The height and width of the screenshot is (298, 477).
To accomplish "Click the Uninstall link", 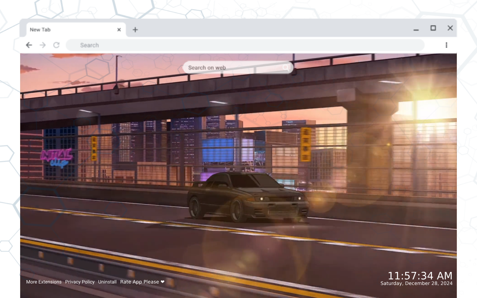I will [x=107, y=282].
